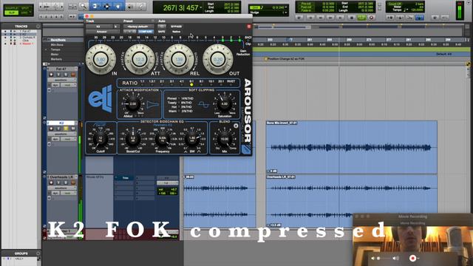Click the green transport Play button
Image resolution: width=473 pixels, height=266 pixels.
tap(361, 18)
